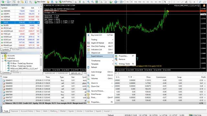Viewport: 207px width, 116px height.
Task: Select FX Blue - TradeCopy Sender expert
Action: click(x=21, y=66)
